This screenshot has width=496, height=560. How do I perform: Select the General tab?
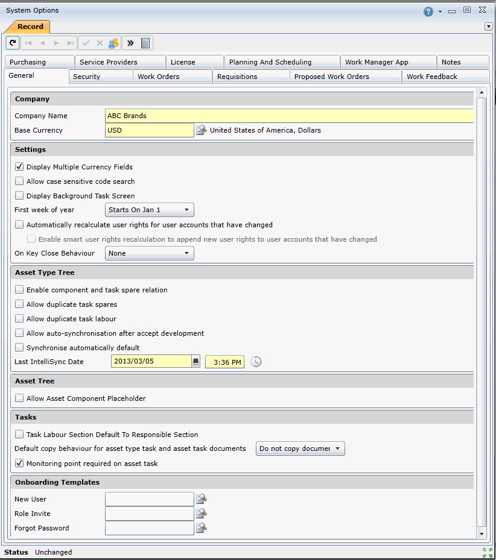37,76
